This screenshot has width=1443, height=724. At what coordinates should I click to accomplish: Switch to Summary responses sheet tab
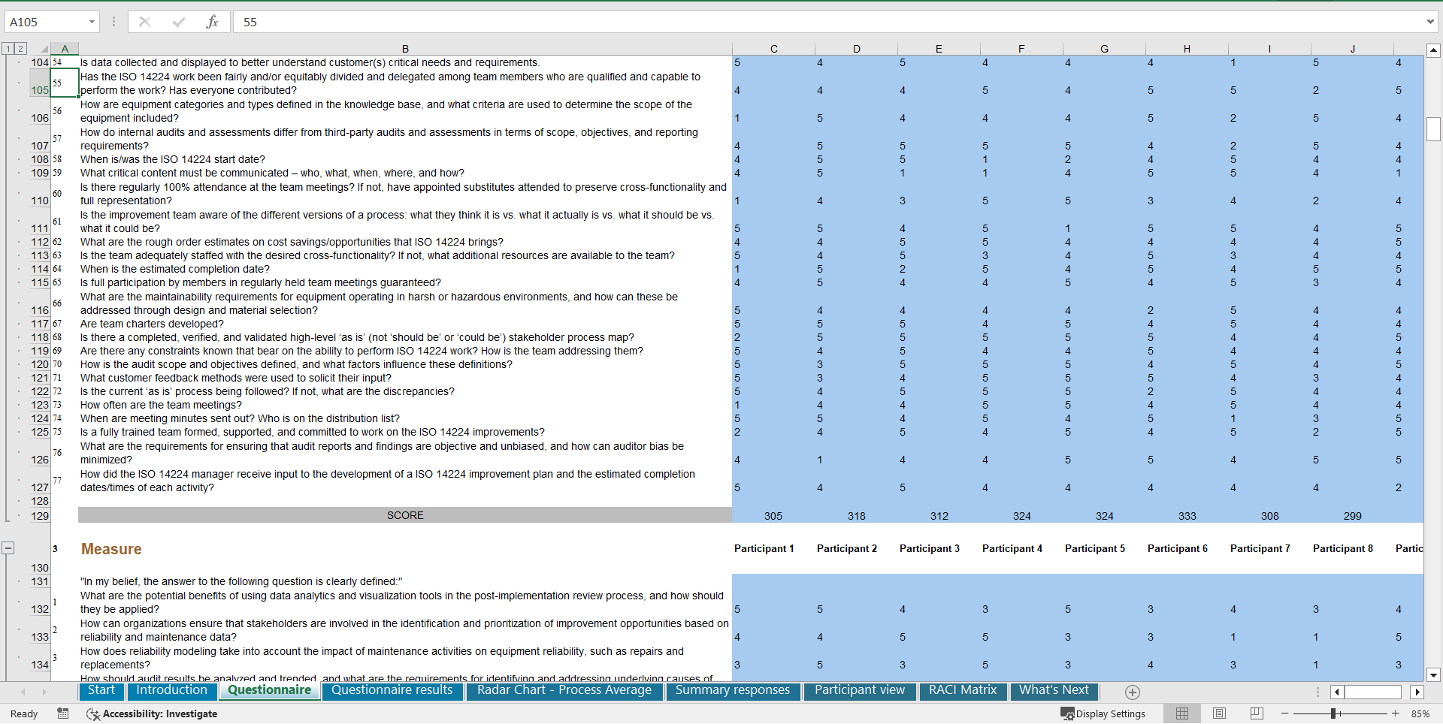point(733,690)
